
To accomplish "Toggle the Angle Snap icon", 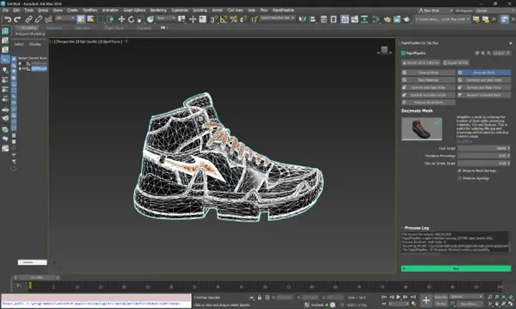I will (x=224, y=19).
